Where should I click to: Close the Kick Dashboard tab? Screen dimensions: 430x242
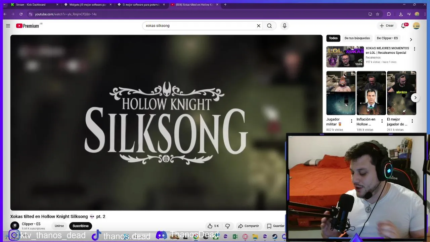pos(57,5)
